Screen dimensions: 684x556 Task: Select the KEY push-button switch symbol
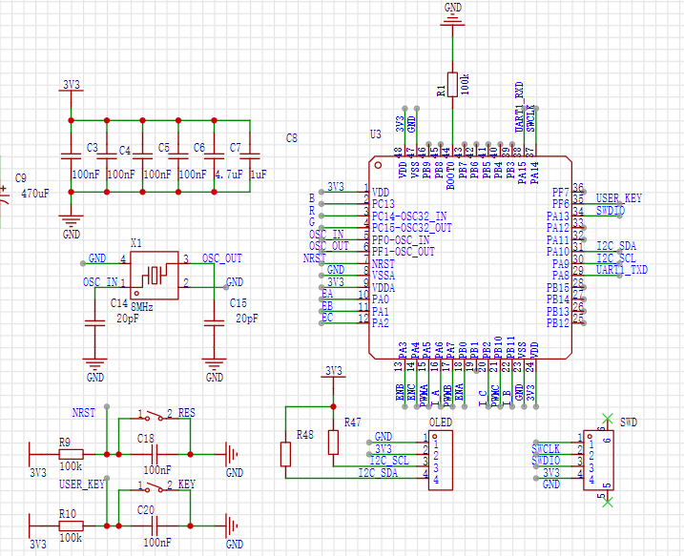click(154, 487)
